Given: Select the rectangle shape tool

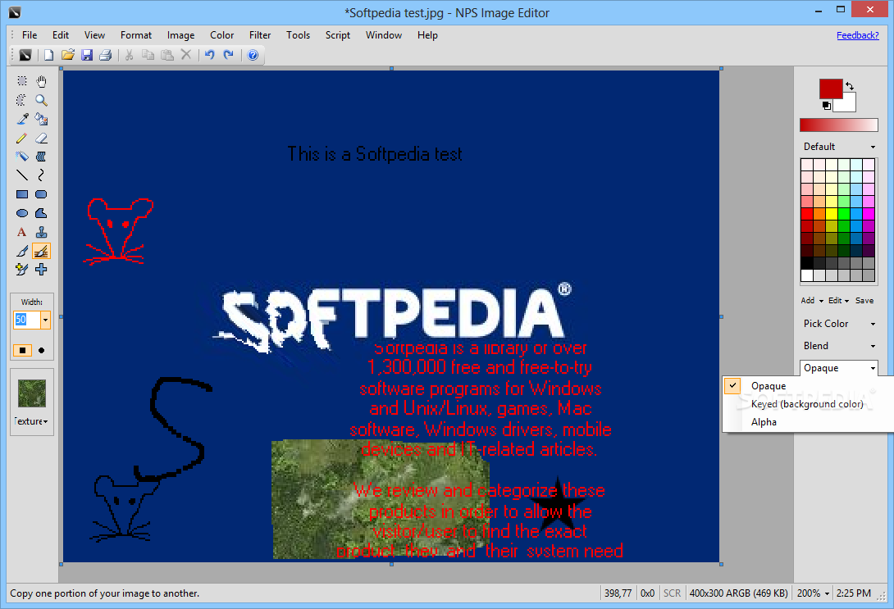Looking at the screenshot, I should pyautogui.click(x=21, y=194).
